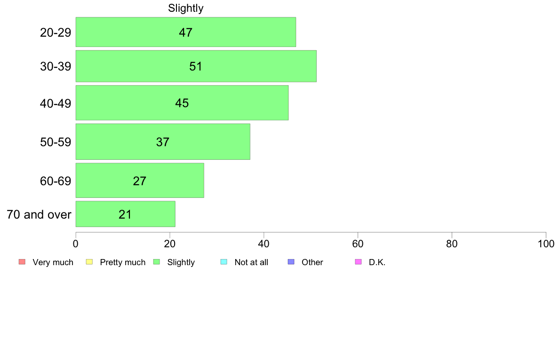Viewport: 559px width, 346px height.
Task: Click the cyan Not at all swatch
Action: [x=224, y=262]
